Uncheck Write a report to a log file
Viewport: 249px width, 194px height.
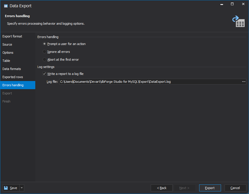point(44,74)
